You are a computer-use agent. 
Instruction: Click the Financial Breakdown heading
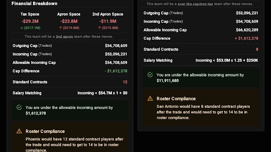pyautogui.click(x=34, y=4)
